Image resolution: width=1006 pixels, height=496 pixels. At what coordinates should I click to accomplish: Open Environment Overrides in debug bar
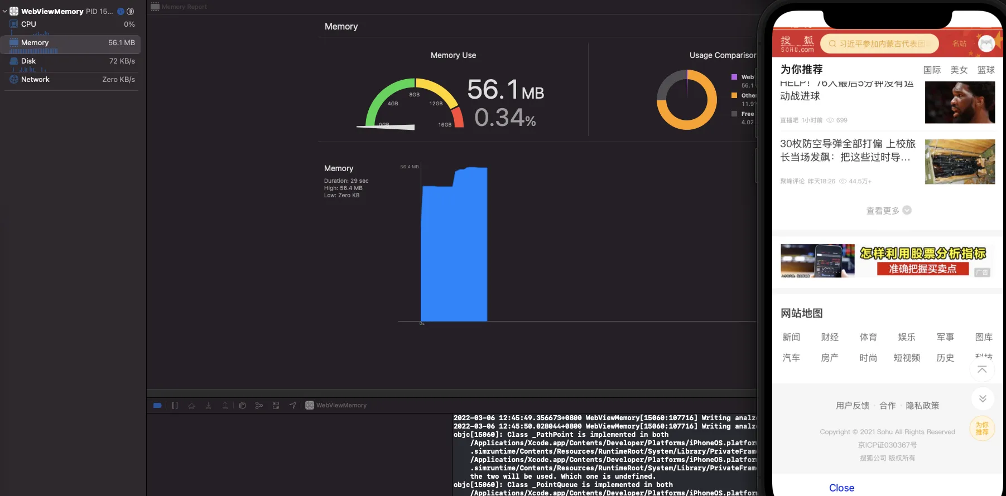tap(276, 406)
